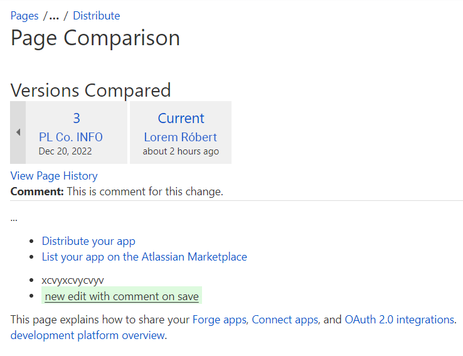Follow the Connect apps link
The image size is (463, 356).
click(285, 320)
